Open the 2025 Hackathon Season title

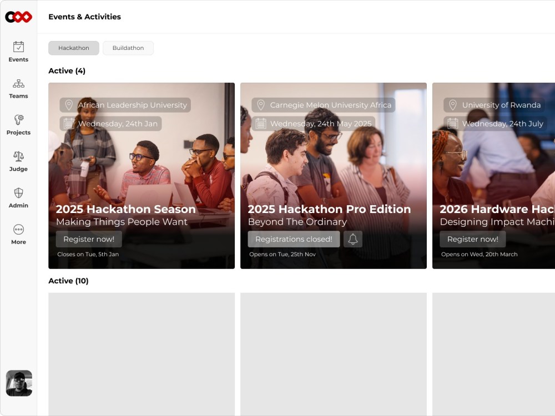click(x=125, y=209)
